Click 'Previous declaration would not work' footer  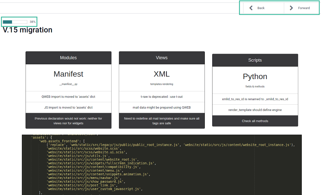pyautogui.click(x=68, y=121)
